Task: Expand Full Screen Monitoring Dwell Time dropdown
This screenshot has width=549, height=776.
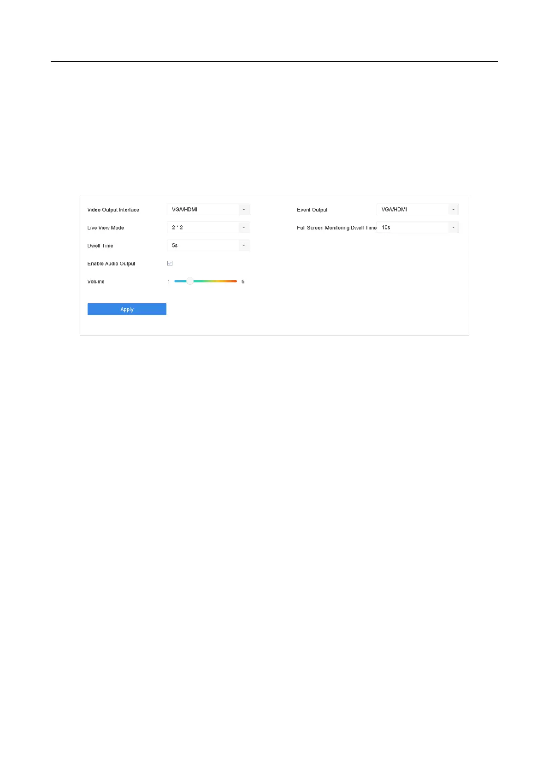Action: click(418, 228)
